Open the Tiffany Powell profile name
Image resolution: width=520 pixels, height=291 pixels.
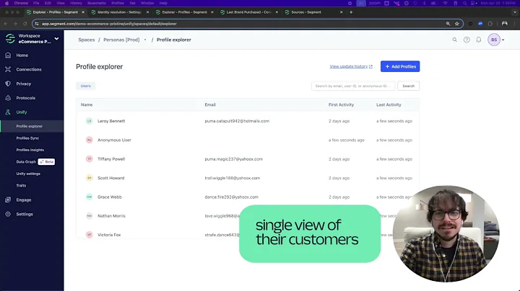point(111,159)
